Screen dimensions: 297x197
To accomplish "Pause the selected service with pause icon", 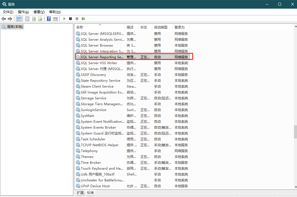I will pos(77,19).
